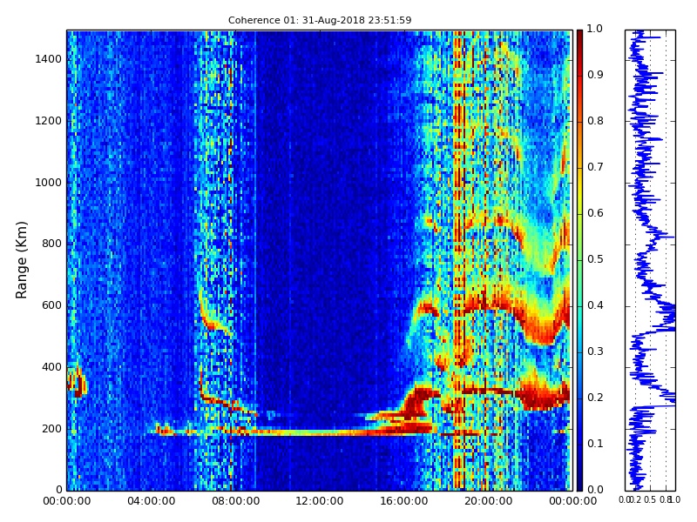The image size is (697, 522).
Task: Click the colorbar 1.0 tick label
Action: pos(595,29)
